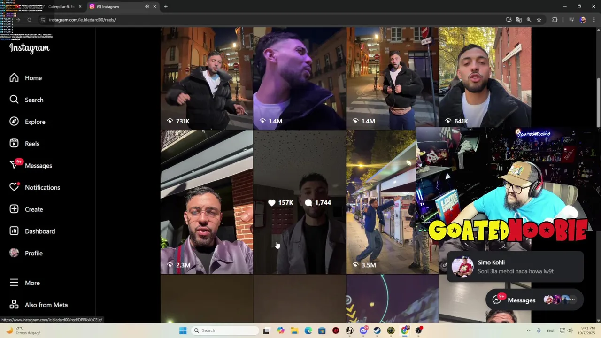Open Task View on taskbar
The height and width of the screenshot is (338, 601).
[266, 330]
